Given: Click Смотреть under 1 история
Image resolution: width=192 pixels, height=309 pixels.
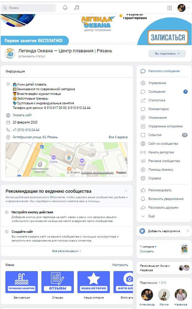Looking at the screenshot, I should pos(147,252).
